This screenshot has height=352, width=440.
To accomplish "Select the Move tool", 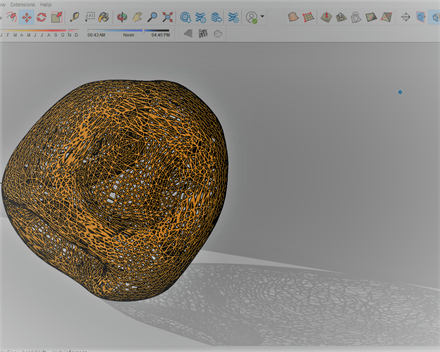I will [27, 17].
